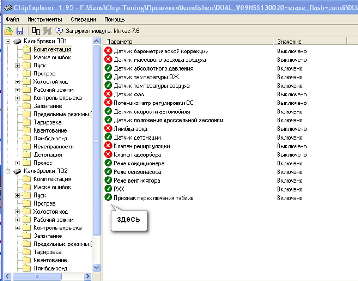Open the Операции menu
This screenshot has width=358, height=281.
(83, 19)
